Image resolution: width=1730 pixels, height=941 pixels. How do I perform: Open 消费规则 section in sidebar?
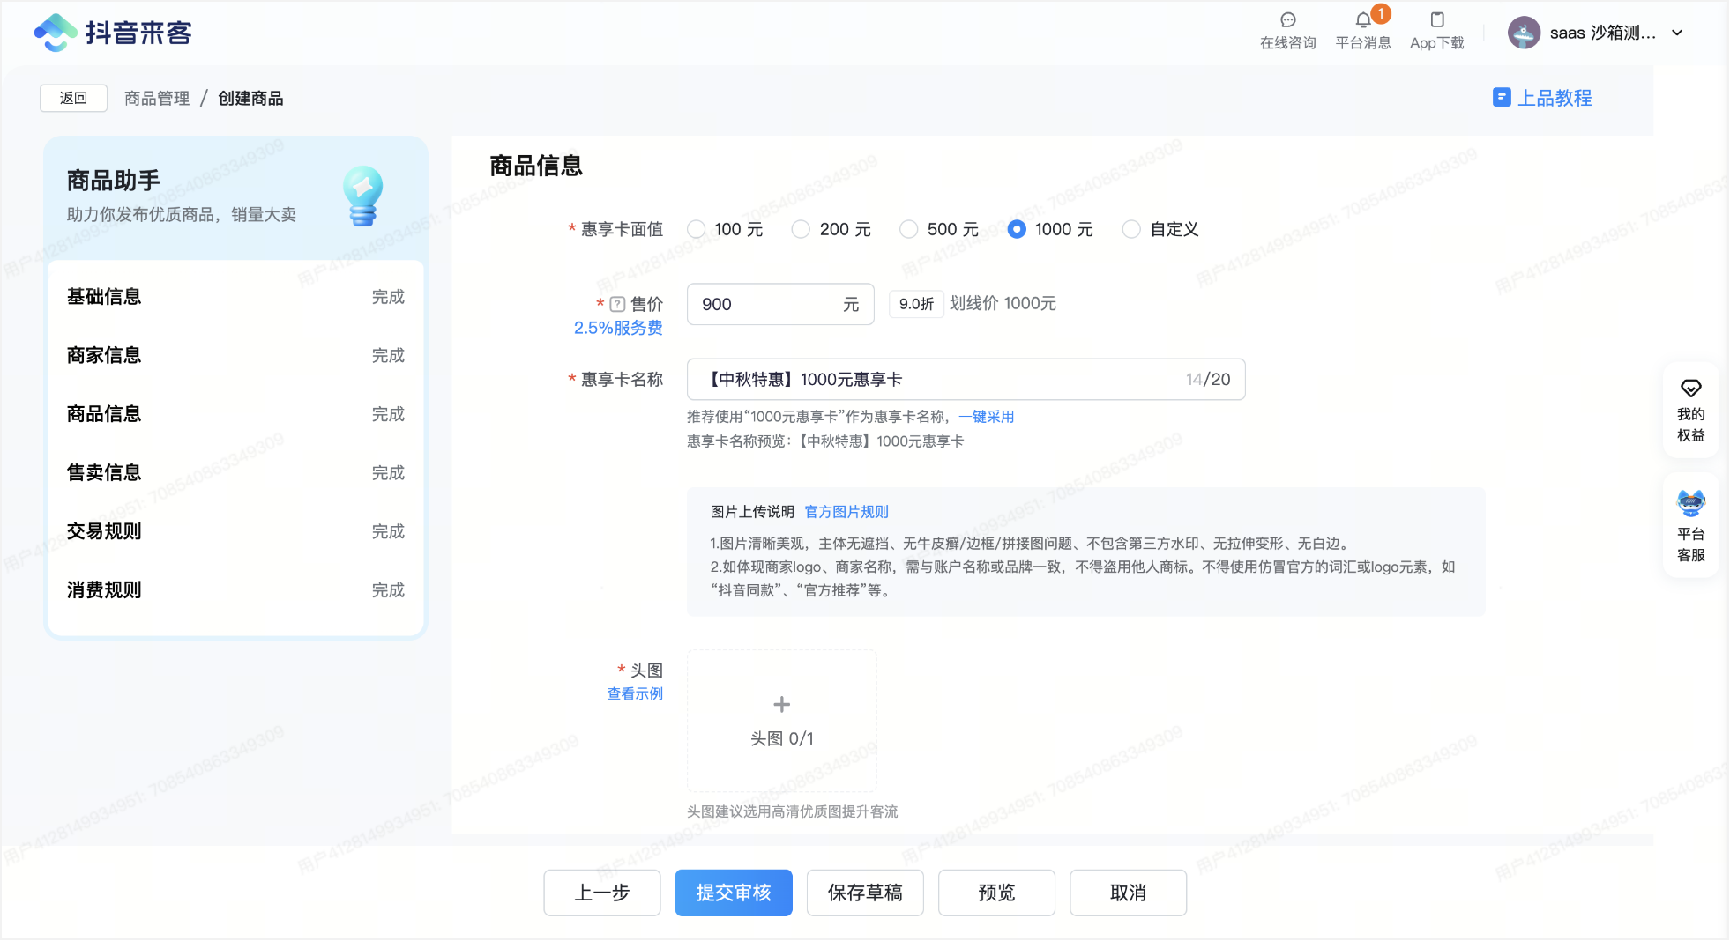point(104,590)
